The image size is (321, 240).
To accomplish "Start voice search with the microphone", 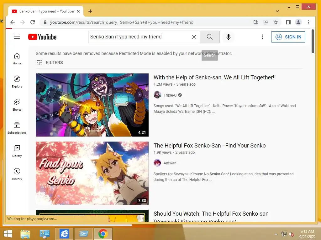I will [229, 37].
